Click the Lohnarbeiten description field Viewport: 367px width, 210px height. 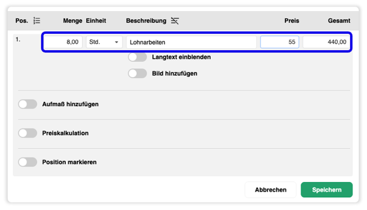[191, 42]
